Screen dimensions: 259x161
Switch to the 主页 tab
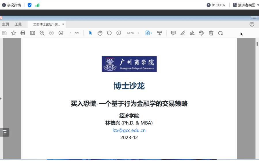click(5, 24)
